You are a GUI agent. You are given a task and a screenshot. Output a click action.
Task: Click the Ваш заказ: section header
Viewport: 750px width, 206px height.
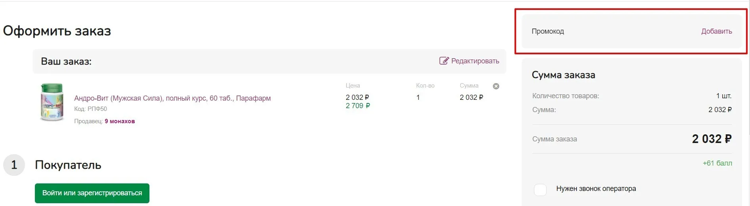pyautogui.click(x=66, y=61)
